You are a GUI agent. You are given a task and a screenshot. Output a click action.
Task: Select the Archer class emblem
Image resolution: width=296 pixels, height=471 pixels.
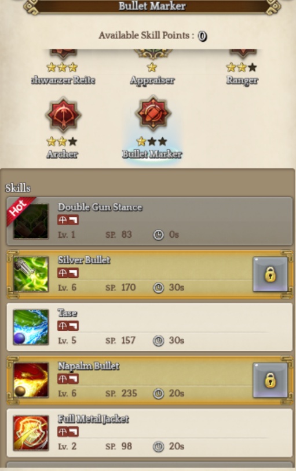point(63,115)
